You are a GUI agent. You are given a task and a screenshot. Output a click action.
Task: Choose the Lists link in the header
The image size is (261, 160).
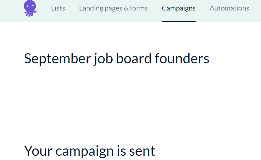coord(58,8)
